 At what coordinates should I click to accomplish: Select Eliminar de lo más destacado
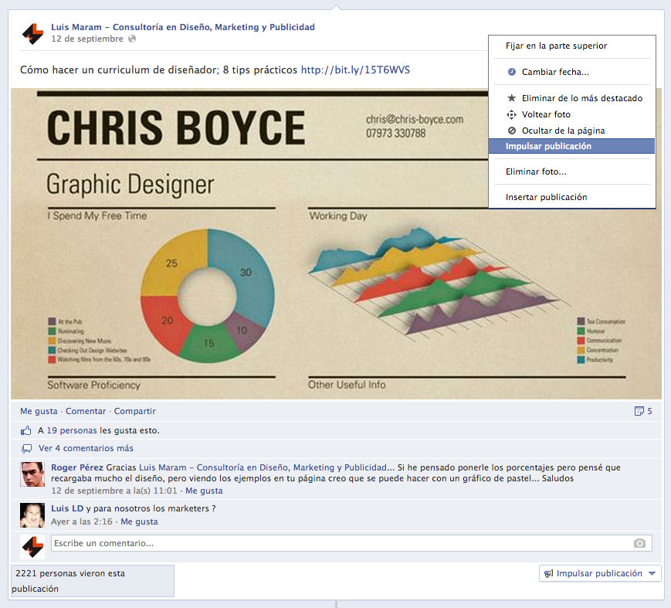click(x=581, y=98)
